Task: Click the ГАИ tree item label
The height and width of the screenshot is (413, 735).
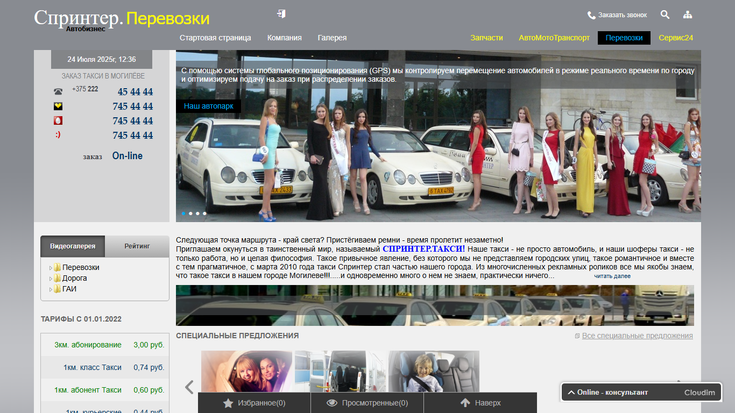Action: coord(69,289)
